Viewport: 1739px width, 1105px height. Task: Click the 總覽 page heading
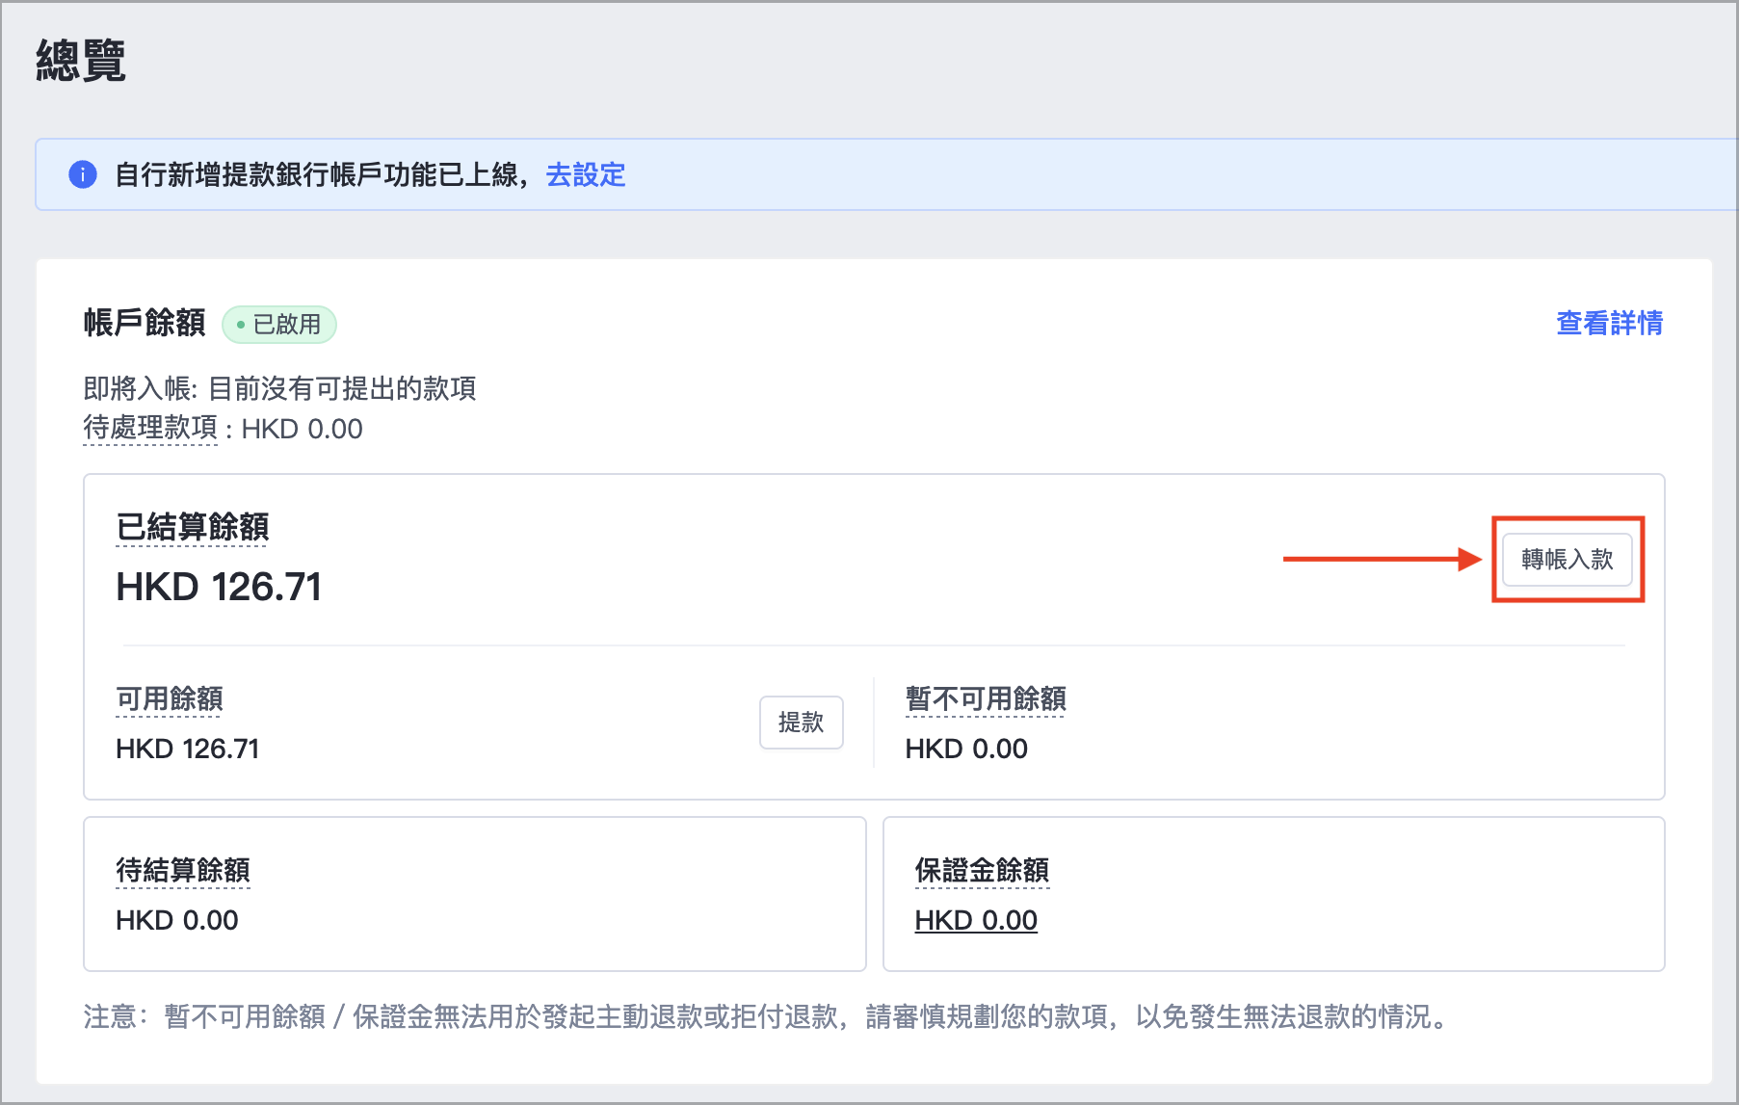(x=81, y=61)
